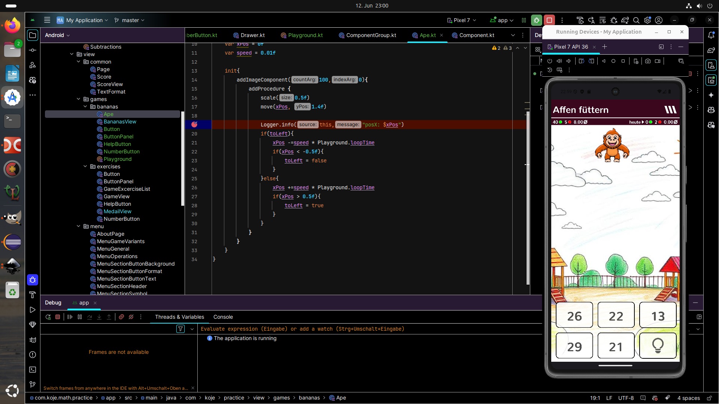Rotate the emulator display counterclockwise
Image resolution: width=719 pixels, height=404 pixels.
[x=582, y=61]
